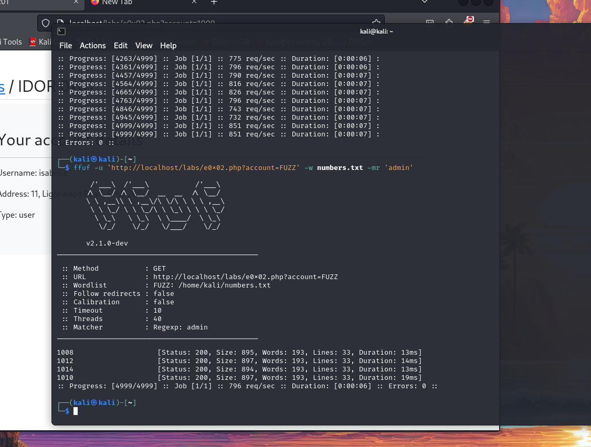Click the Wordlist path line
591x447 pixels.
166,285
